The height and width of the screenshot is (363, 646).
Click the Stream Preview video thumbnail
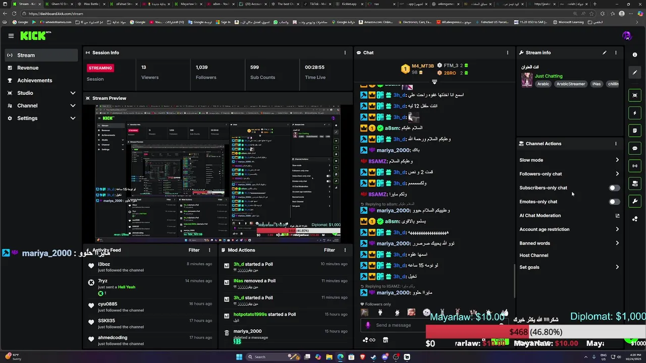(x=218, y=174)
